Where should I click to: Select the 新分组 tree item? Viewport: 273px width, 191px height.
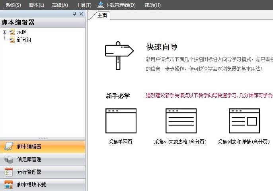pyautogui.click(x=23, y=40)
